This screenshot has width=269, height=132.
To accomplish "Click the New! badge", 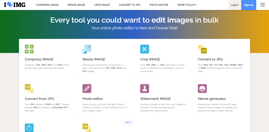I will coord(128,122).
